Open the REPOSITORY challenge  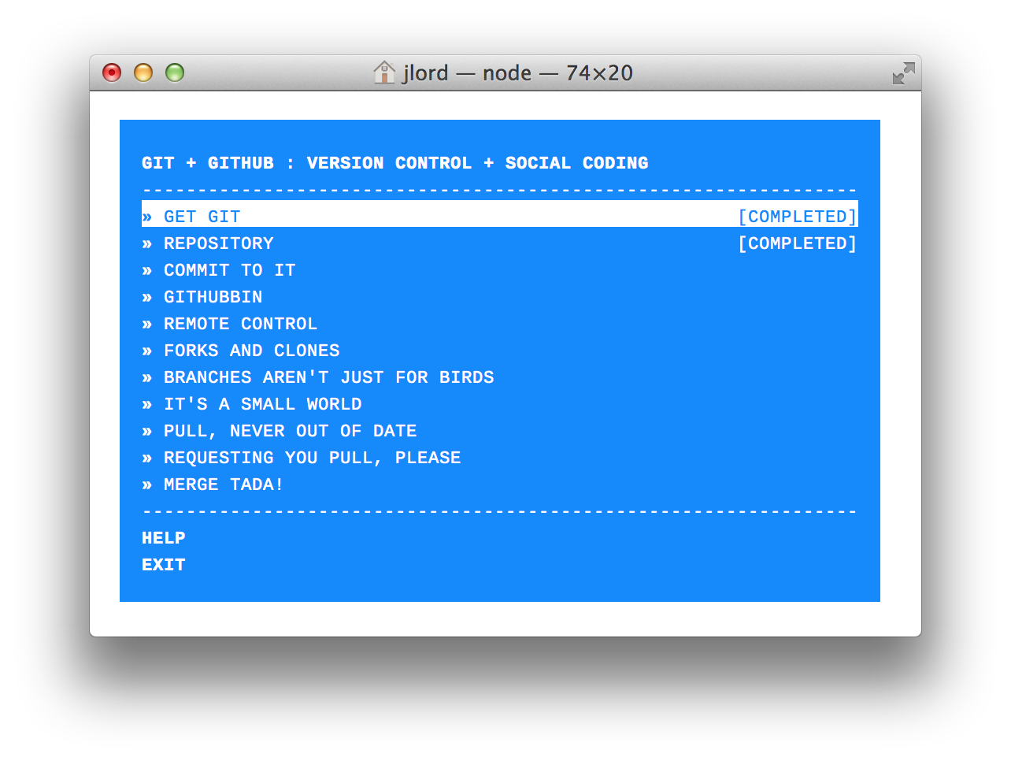(x=218, y=243)
